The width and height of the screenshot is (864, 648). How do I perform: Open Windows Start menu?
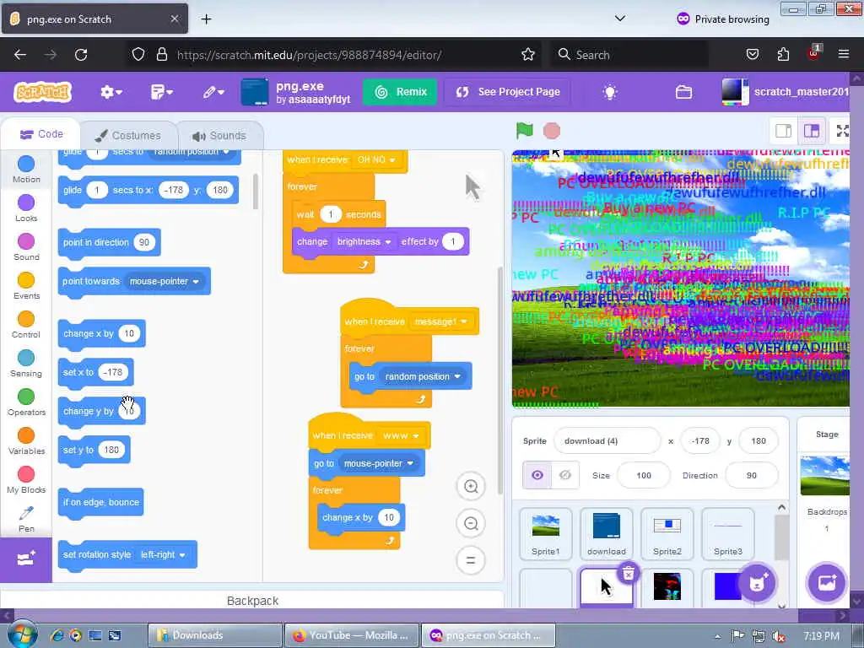tap(21, 634)
